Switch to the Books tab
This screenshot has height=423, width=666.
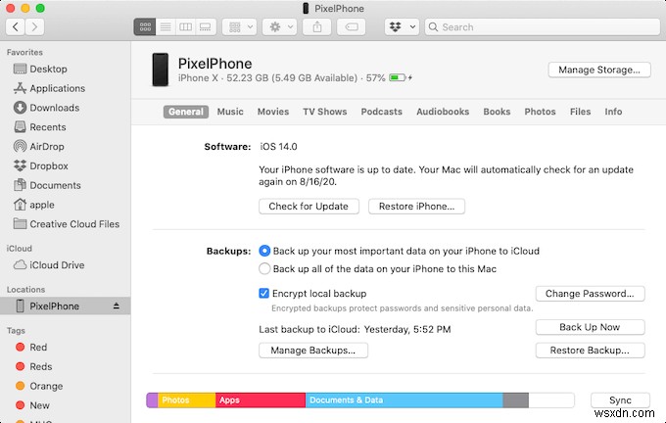497,112
